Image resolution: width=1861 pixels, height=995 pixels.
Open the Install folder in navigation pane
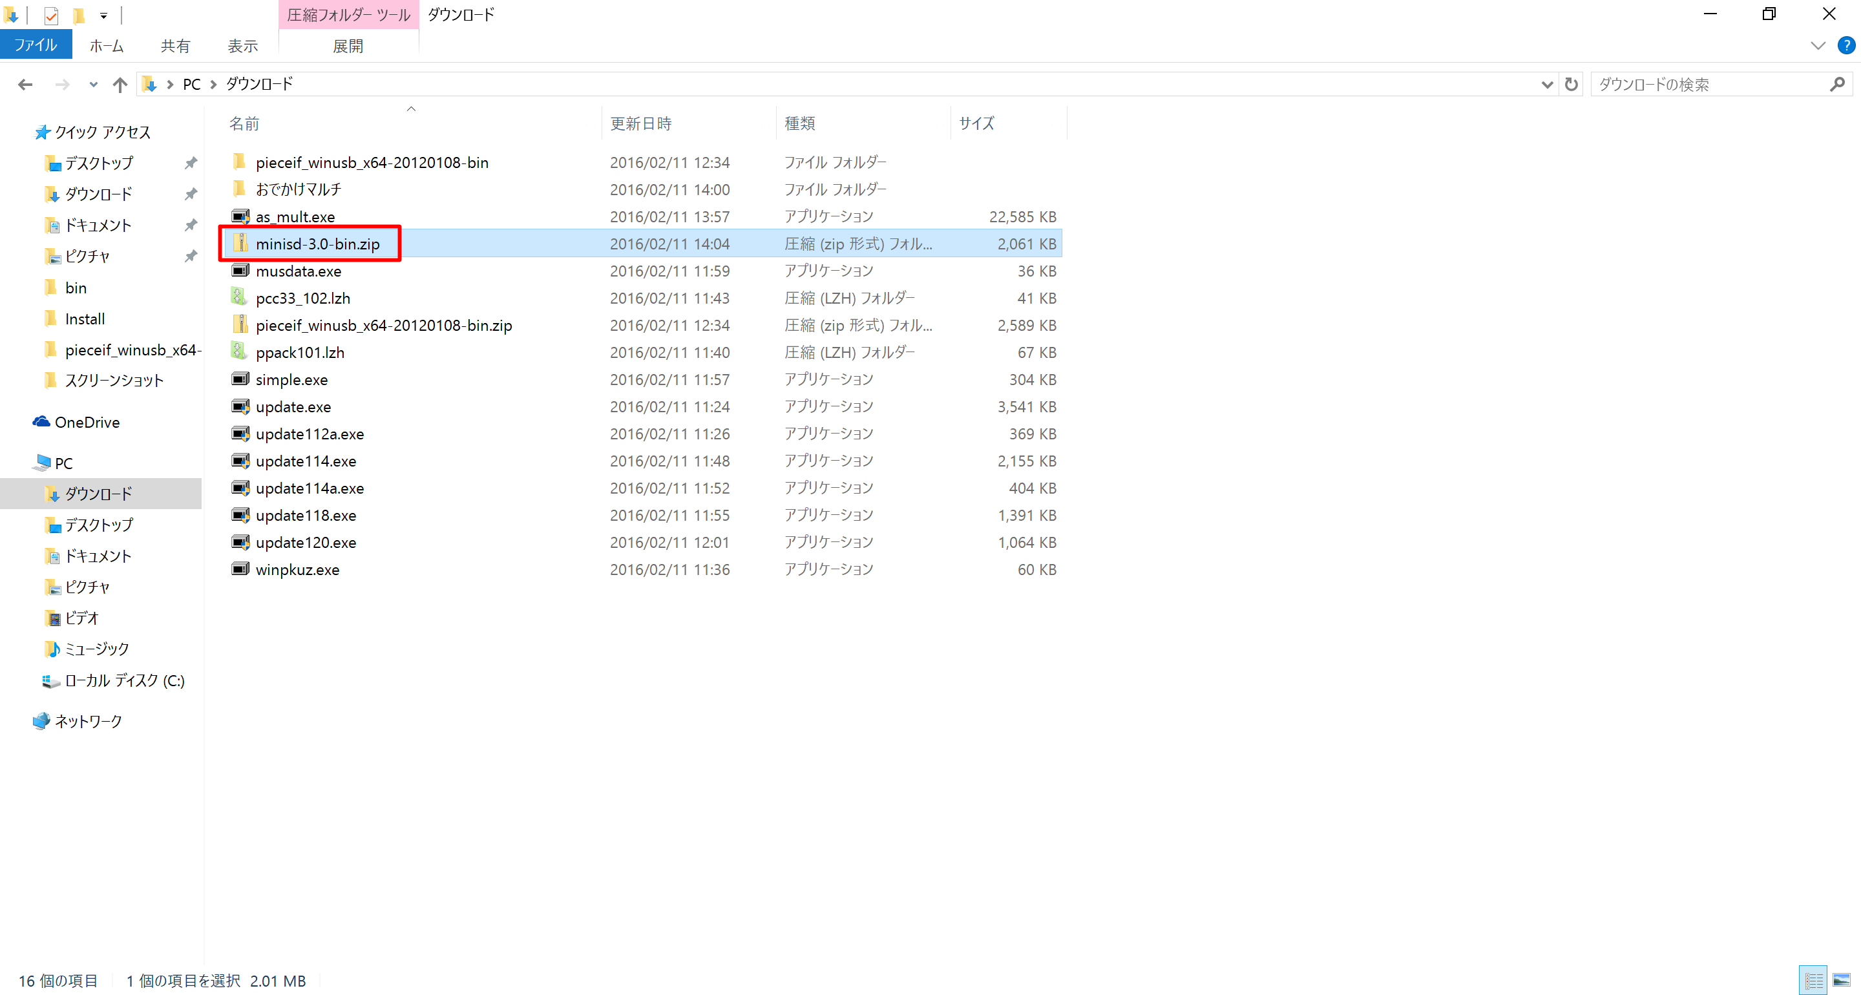coord(85,319)
